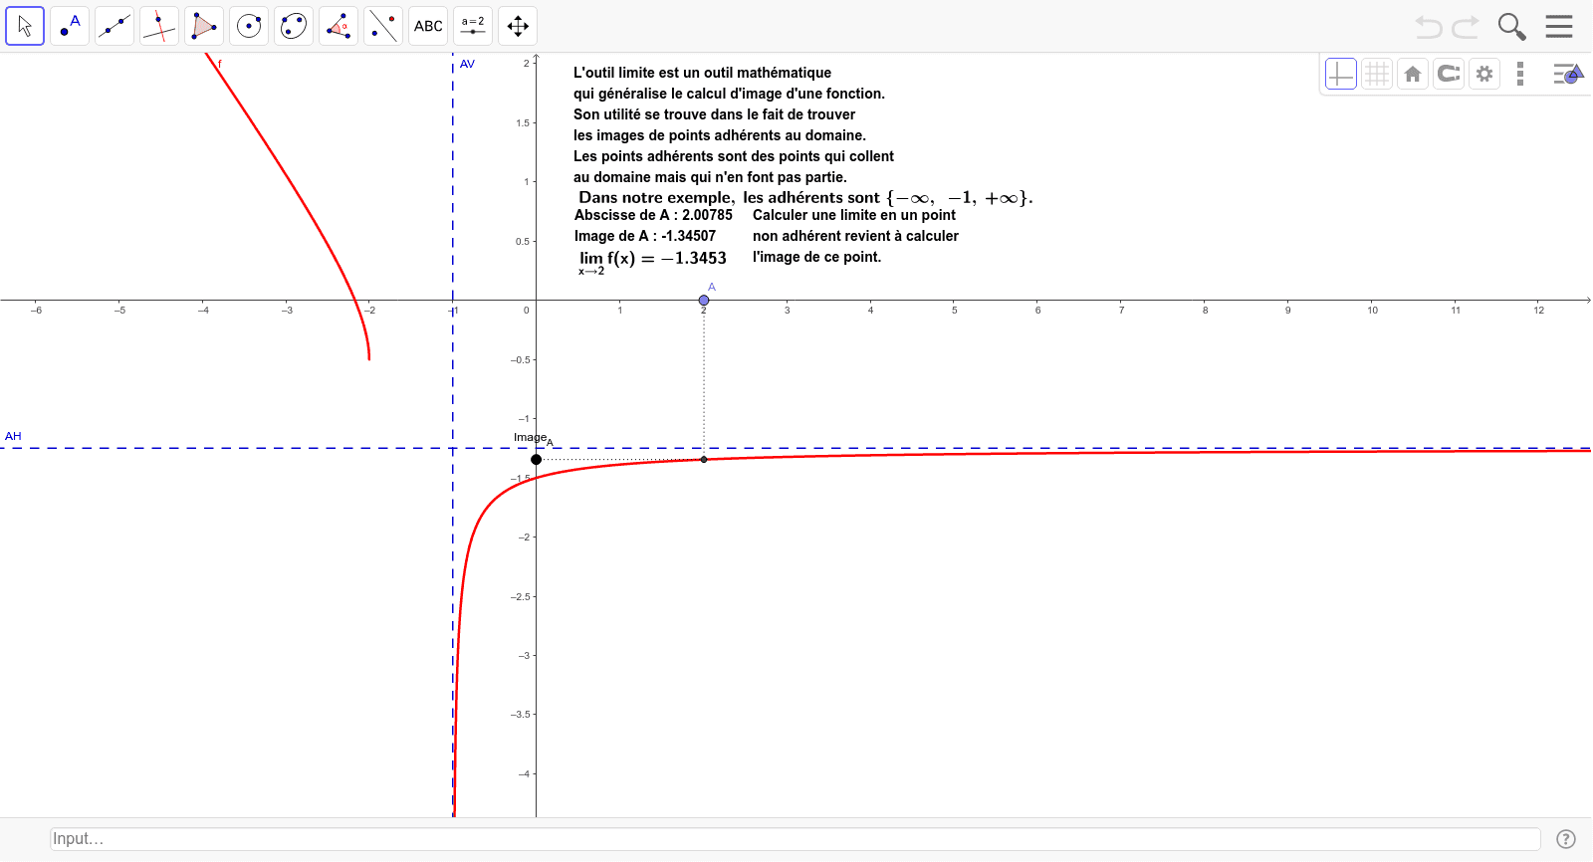Screen dimensions: 1593x862
Task: Click the Input bar field
Action: point(795,839)
